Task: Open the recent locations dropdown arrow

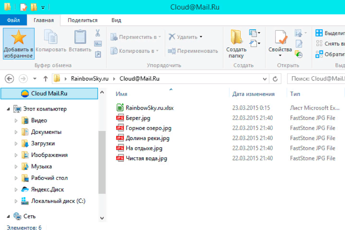Action: (35, 79)
